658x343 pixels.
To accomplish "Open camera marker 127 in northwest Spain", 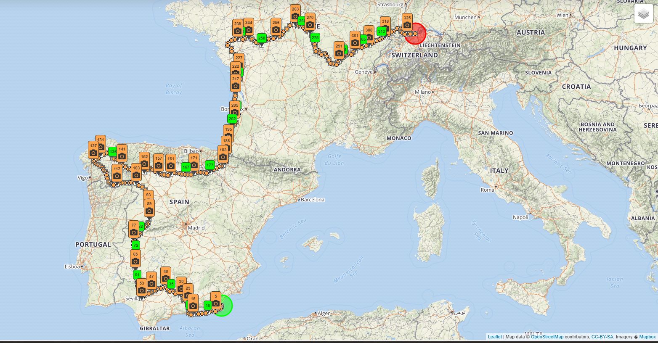I will pyautogui.click(x=93, y=150).
